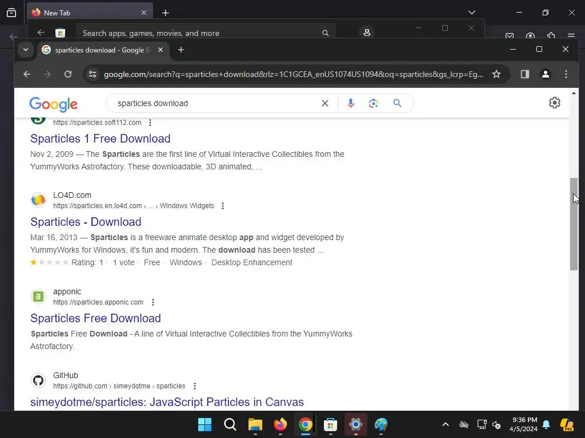Viewport: 585px width, 438px height.
Task: Open Paint app from taskbar
Action: click(381, 424)
